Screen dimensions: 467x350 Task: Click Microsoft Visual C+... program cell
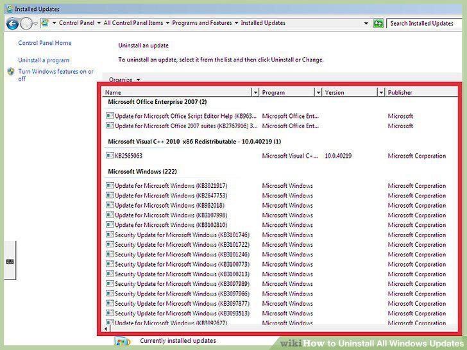(x=290, y=156)
